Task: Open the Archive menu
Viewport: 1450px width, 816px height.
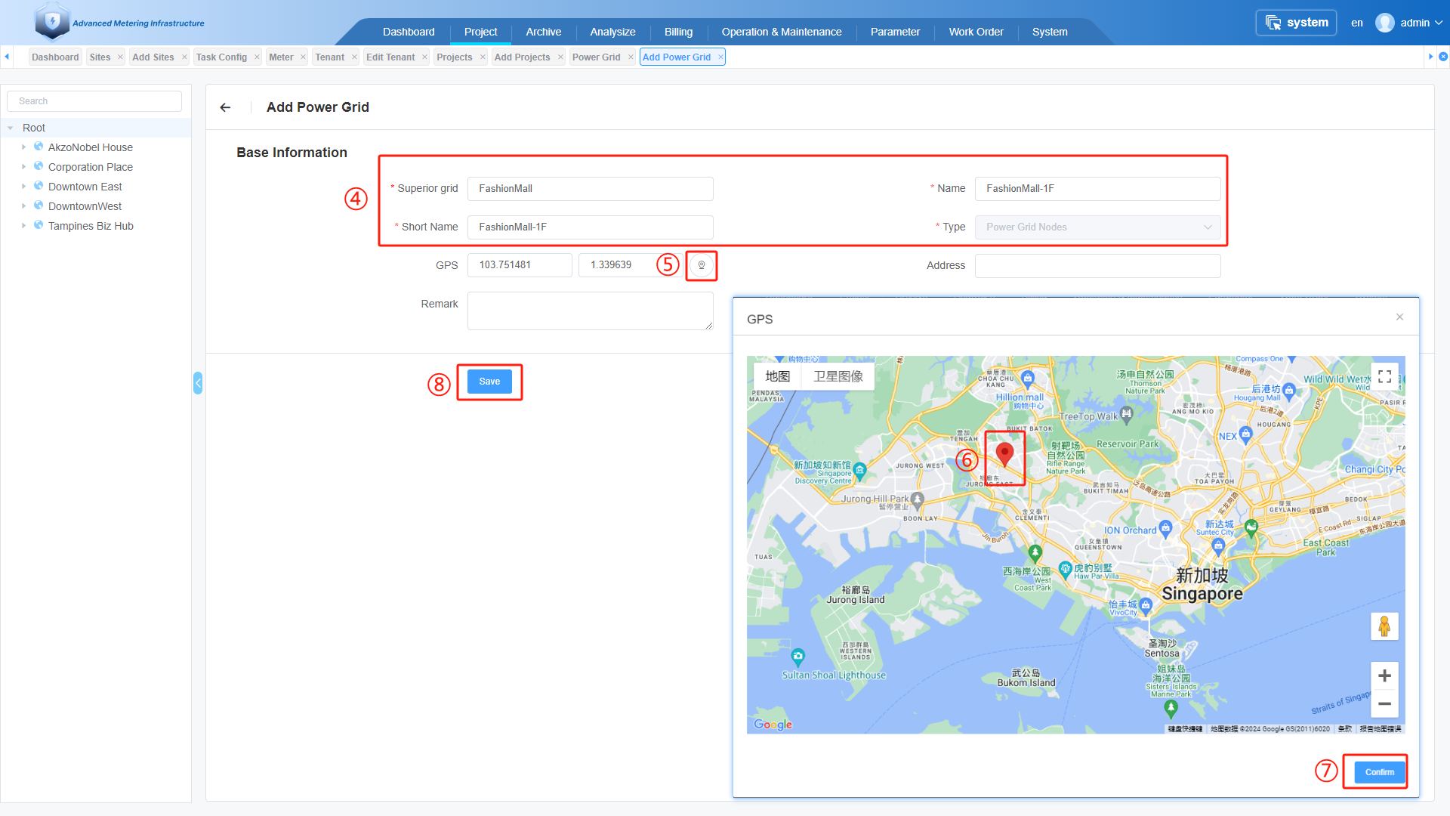Action: pos(544,32)
